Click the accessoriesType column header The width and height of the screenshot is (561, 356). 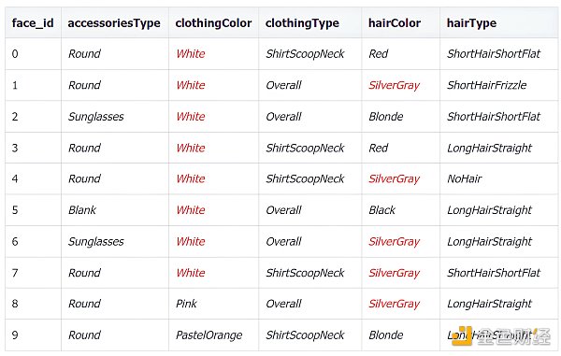click(x=114, y=23)
